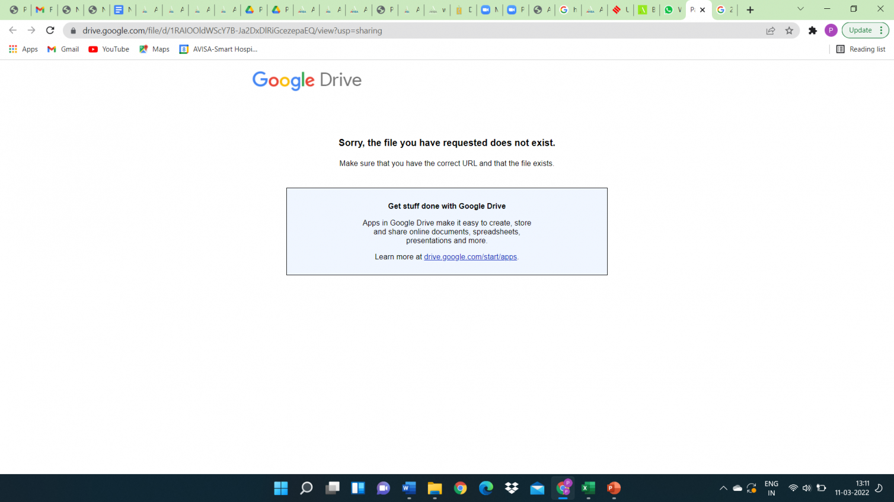Switch to the first Google Drive tab
The height and width of the screenshot is (502, 894).
coord(254,9)
